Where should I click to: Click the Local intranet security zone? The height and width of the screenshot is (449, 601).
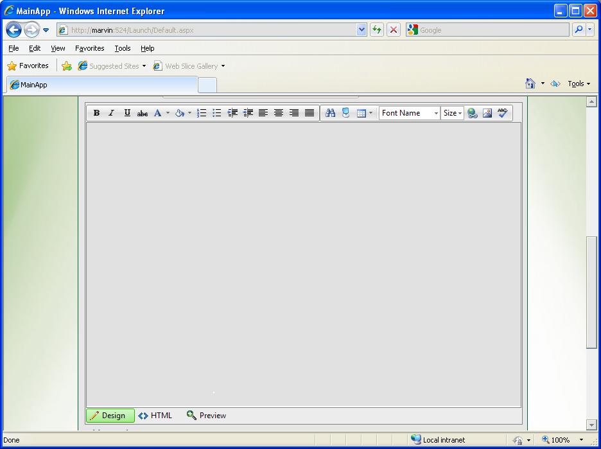click(x=438, y=440)
